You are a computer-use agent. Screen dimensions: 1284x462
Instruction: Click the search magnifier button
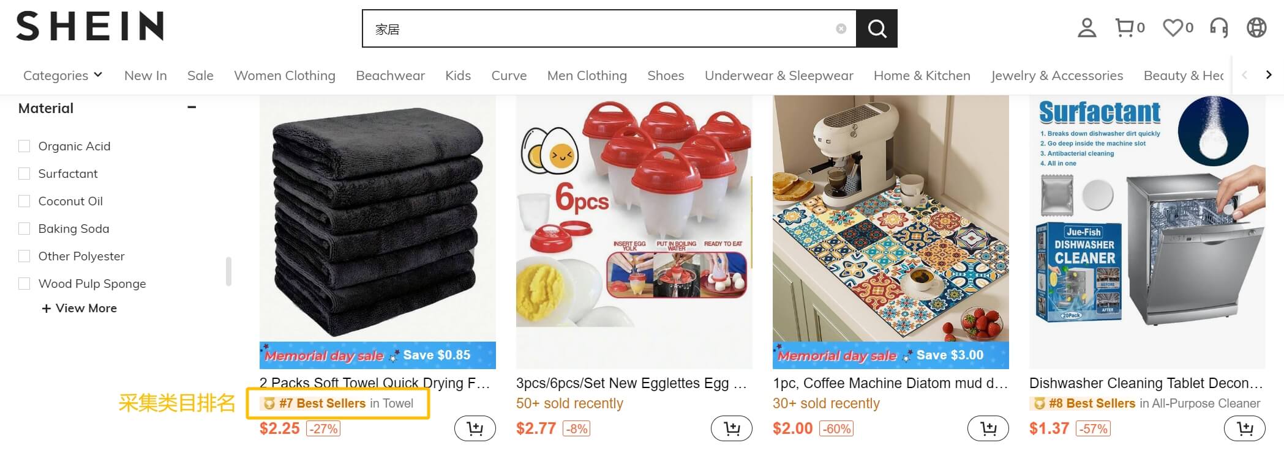(x=876, y=29)
